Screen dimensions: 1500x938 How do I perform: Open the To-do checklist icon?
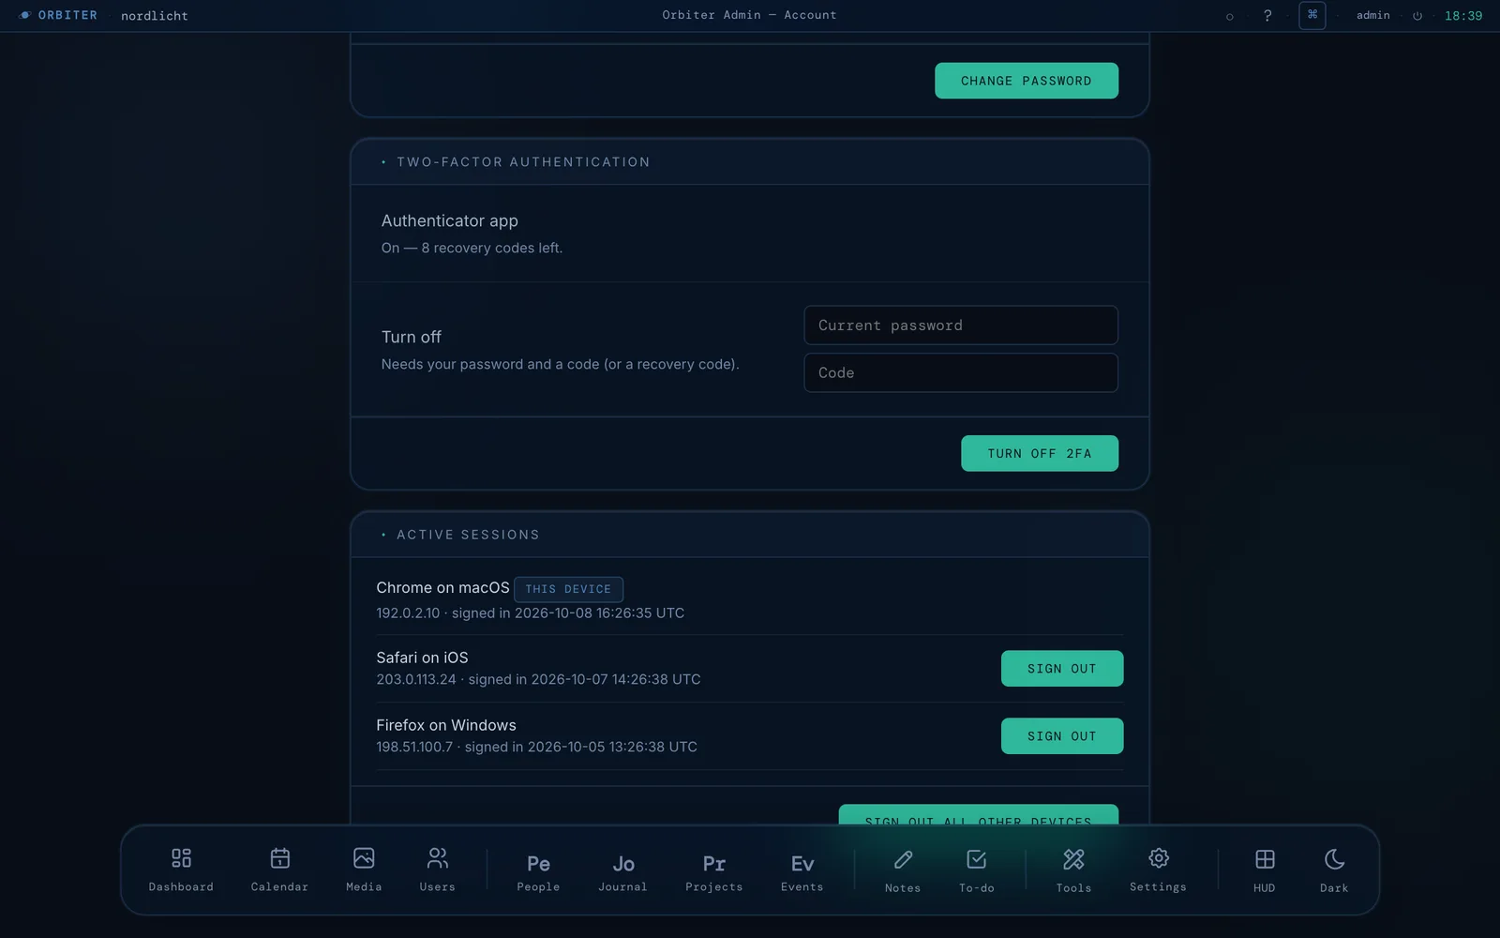coord(976,870)
